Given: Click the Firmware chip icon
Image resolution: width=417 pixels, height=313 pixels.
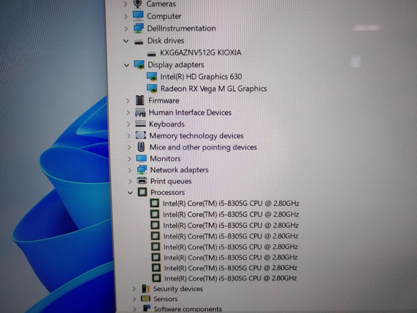Looking at the screenshot, I should tap(140, 101).
